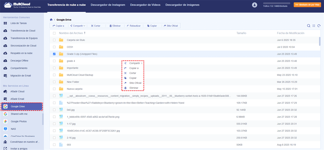The height and width of the screenshot is (150, 324).
Task: Switch to Descargador de Videos tab
Action: pos(145,5)
